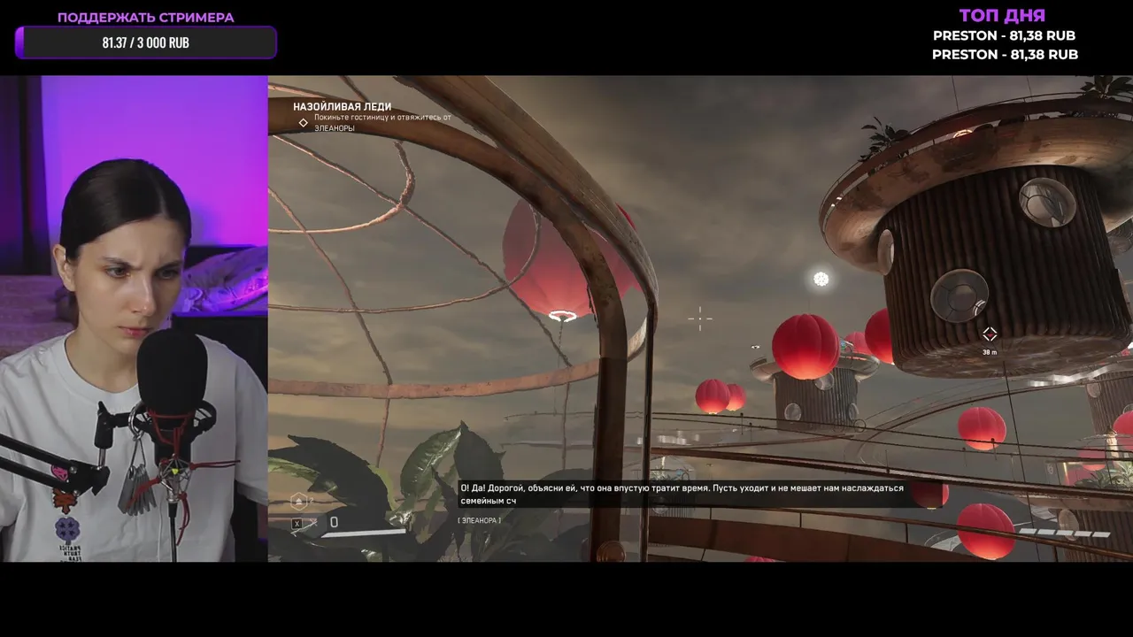This screenshot has width=1133, height=637.
Task: Click the donation goal progress bar
Action: coord(145,42)
